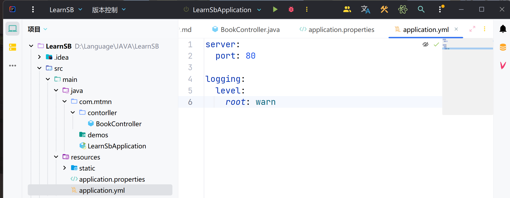Collapse the contorller folder in the tree
The width and height of the screenshot is (510, 198).
click(x=73, y=113)
